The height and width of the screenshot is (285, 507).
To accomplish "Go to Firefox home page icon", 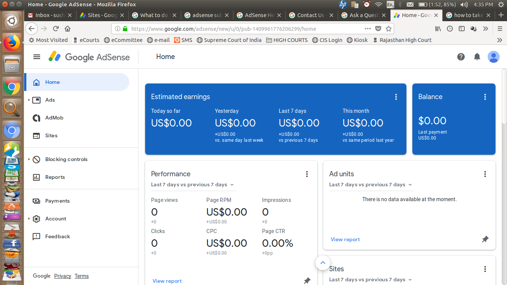I will tap(68, 29).
